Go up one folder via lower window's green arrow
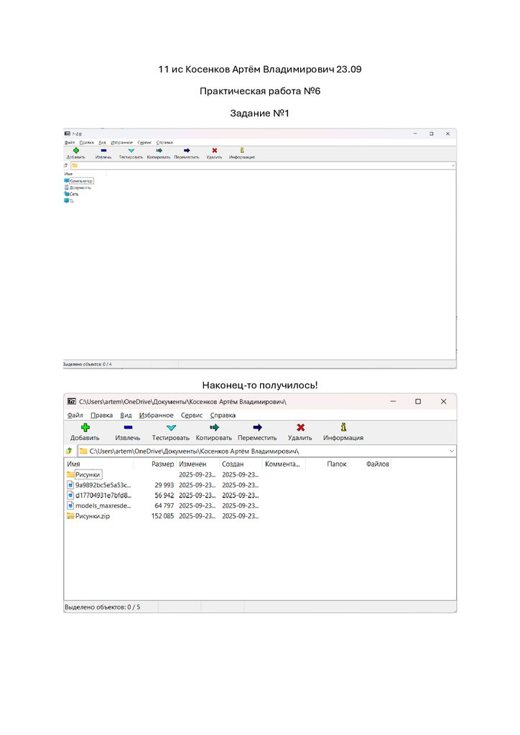520x735 pixels. tap(70, 451)
